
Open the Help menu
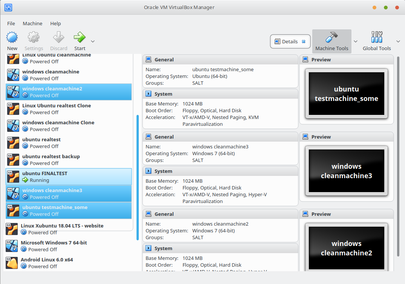(x=55, y=23)
